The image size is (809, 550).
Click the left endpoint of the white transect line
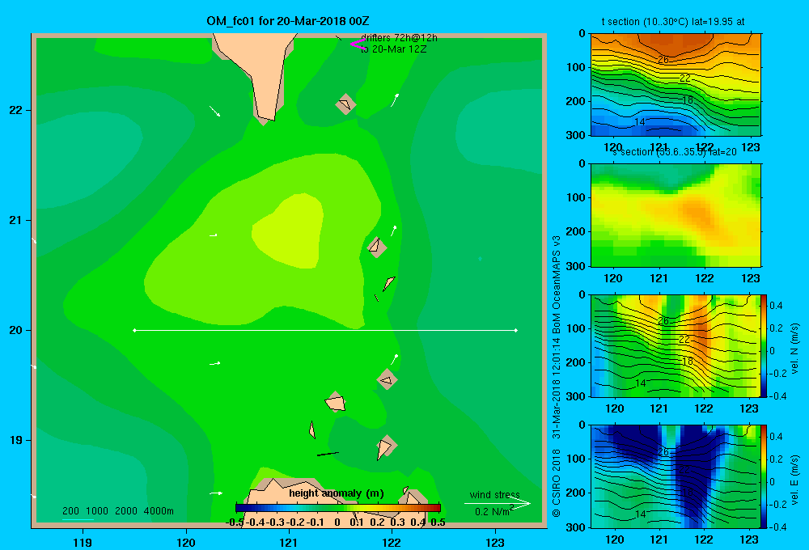pos(134,330)
